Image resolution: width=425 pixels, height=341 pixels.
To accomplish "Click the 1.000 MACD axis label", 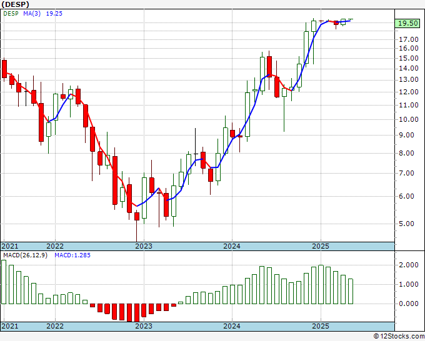I will 409,284.
